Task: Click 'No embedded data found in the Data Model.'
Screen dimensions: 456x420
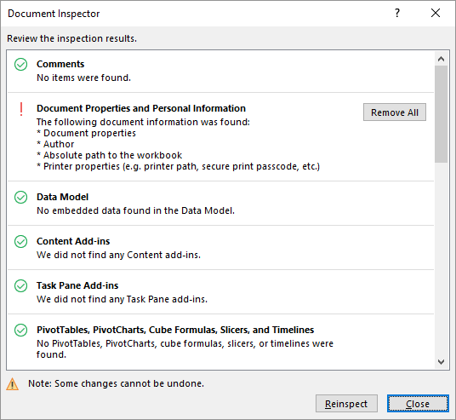Action: [135, 210]
